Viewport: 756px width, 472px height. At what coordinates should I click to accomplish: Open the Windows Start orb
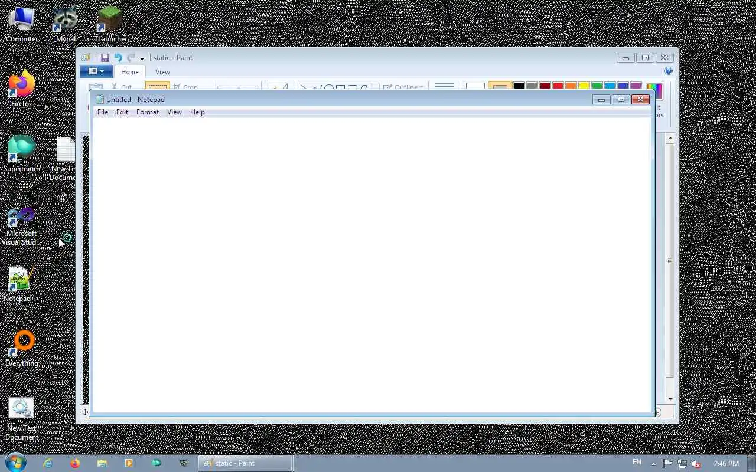pos(16,463)
